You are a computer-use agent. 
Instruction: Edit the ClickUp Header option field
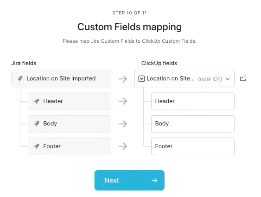pos(193,101)
